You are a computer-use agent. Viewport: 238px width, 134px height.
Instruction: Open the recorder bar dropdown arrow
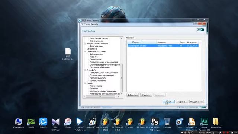182,133
